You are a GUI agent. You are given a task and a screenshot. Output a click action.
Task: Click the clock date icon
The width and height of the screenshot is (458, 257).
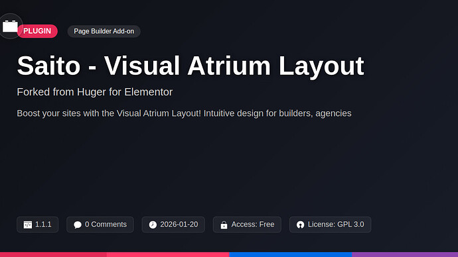tap(153, 225)
